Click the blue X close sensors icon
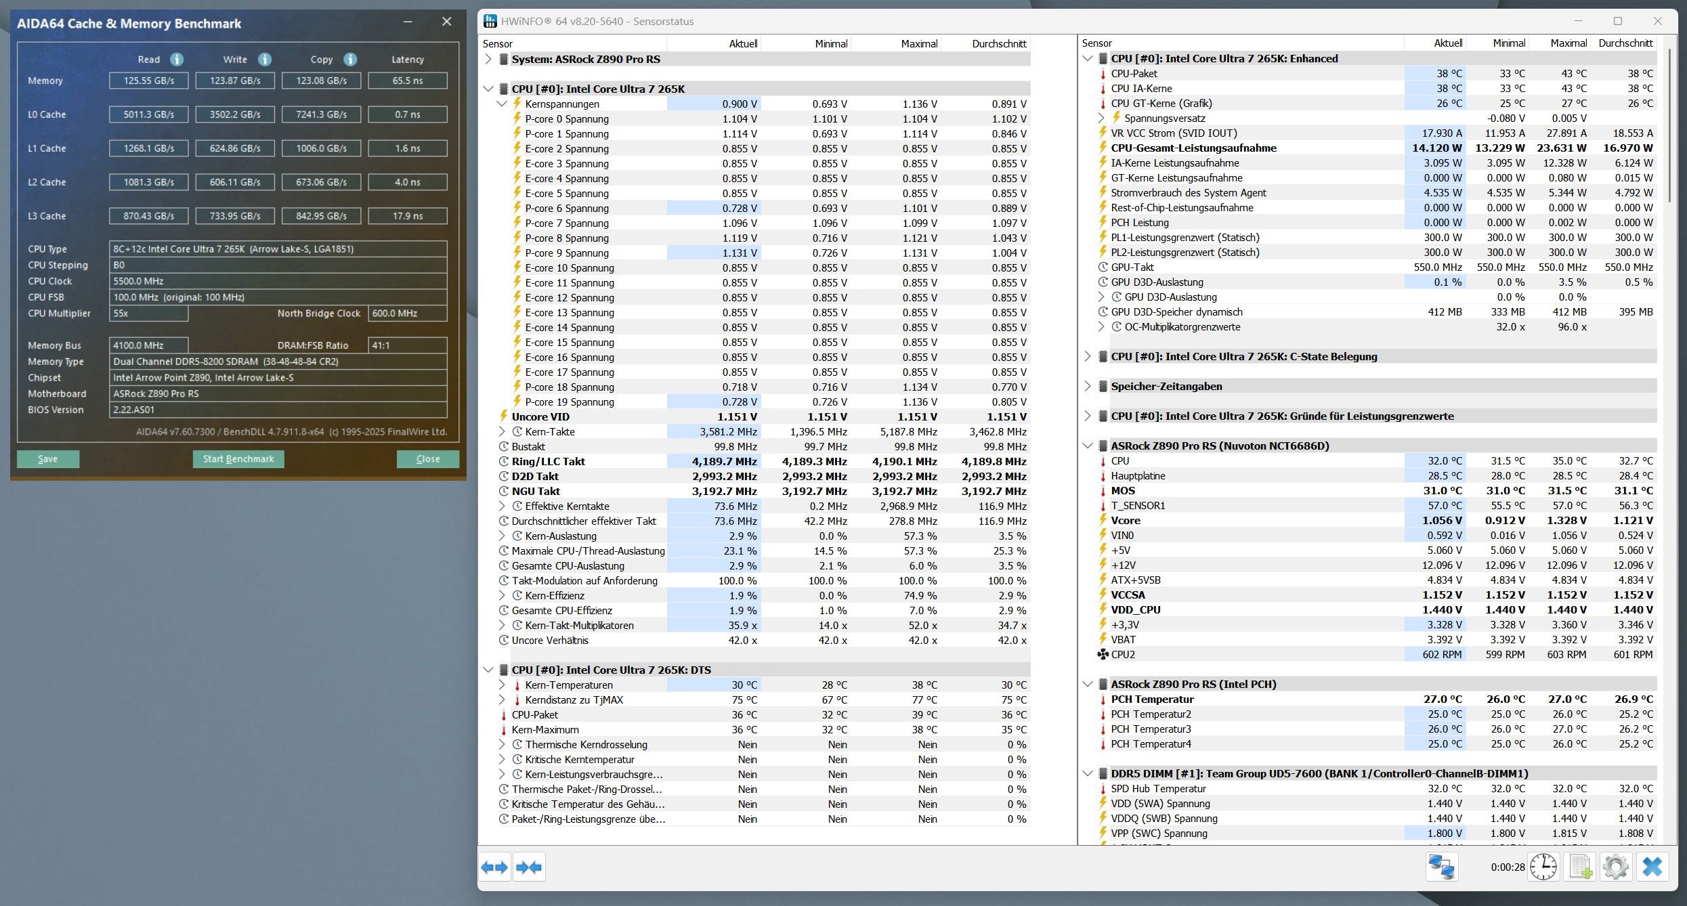 coord(1652,867)
